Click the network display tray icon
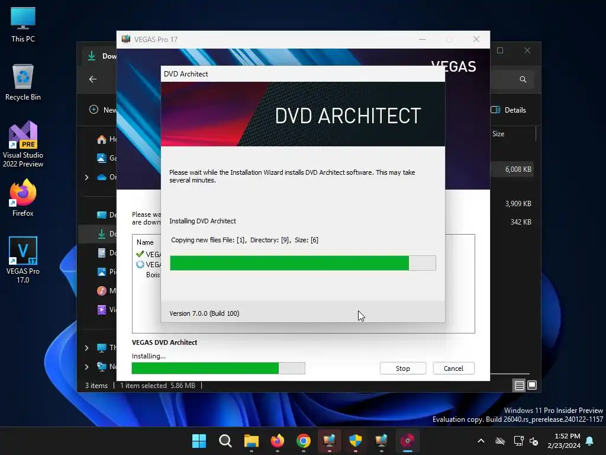 [518, 441]
